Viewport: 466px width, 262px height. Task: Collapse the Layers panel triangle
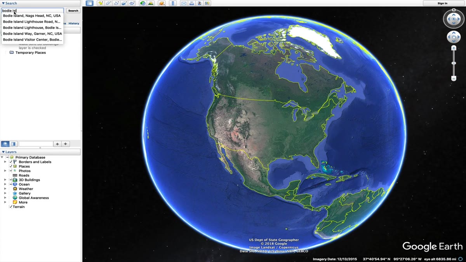point(3,152)
